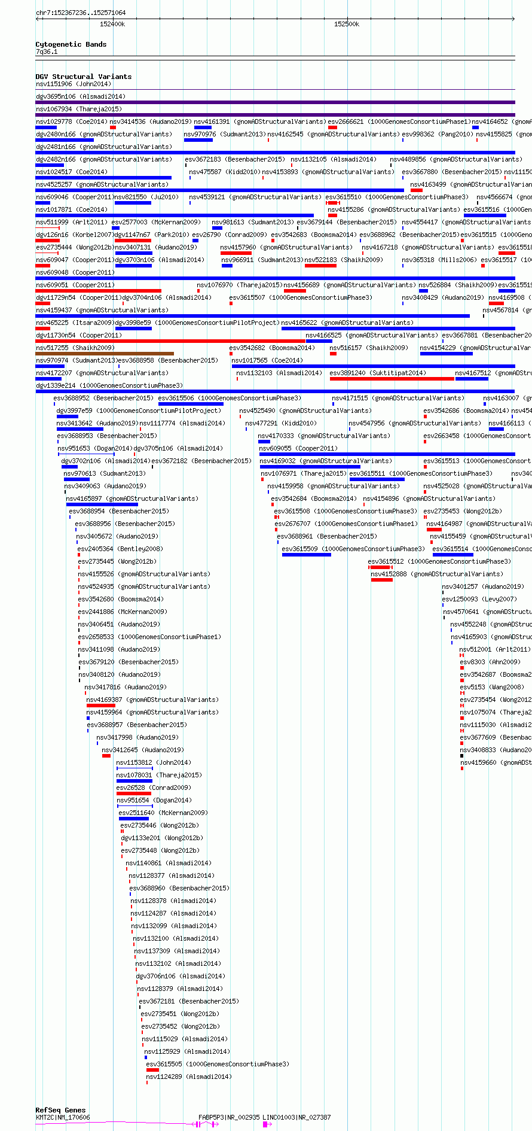
Task: Click the nsv1151906 (John2014) variant label
Action: point(74,84)
